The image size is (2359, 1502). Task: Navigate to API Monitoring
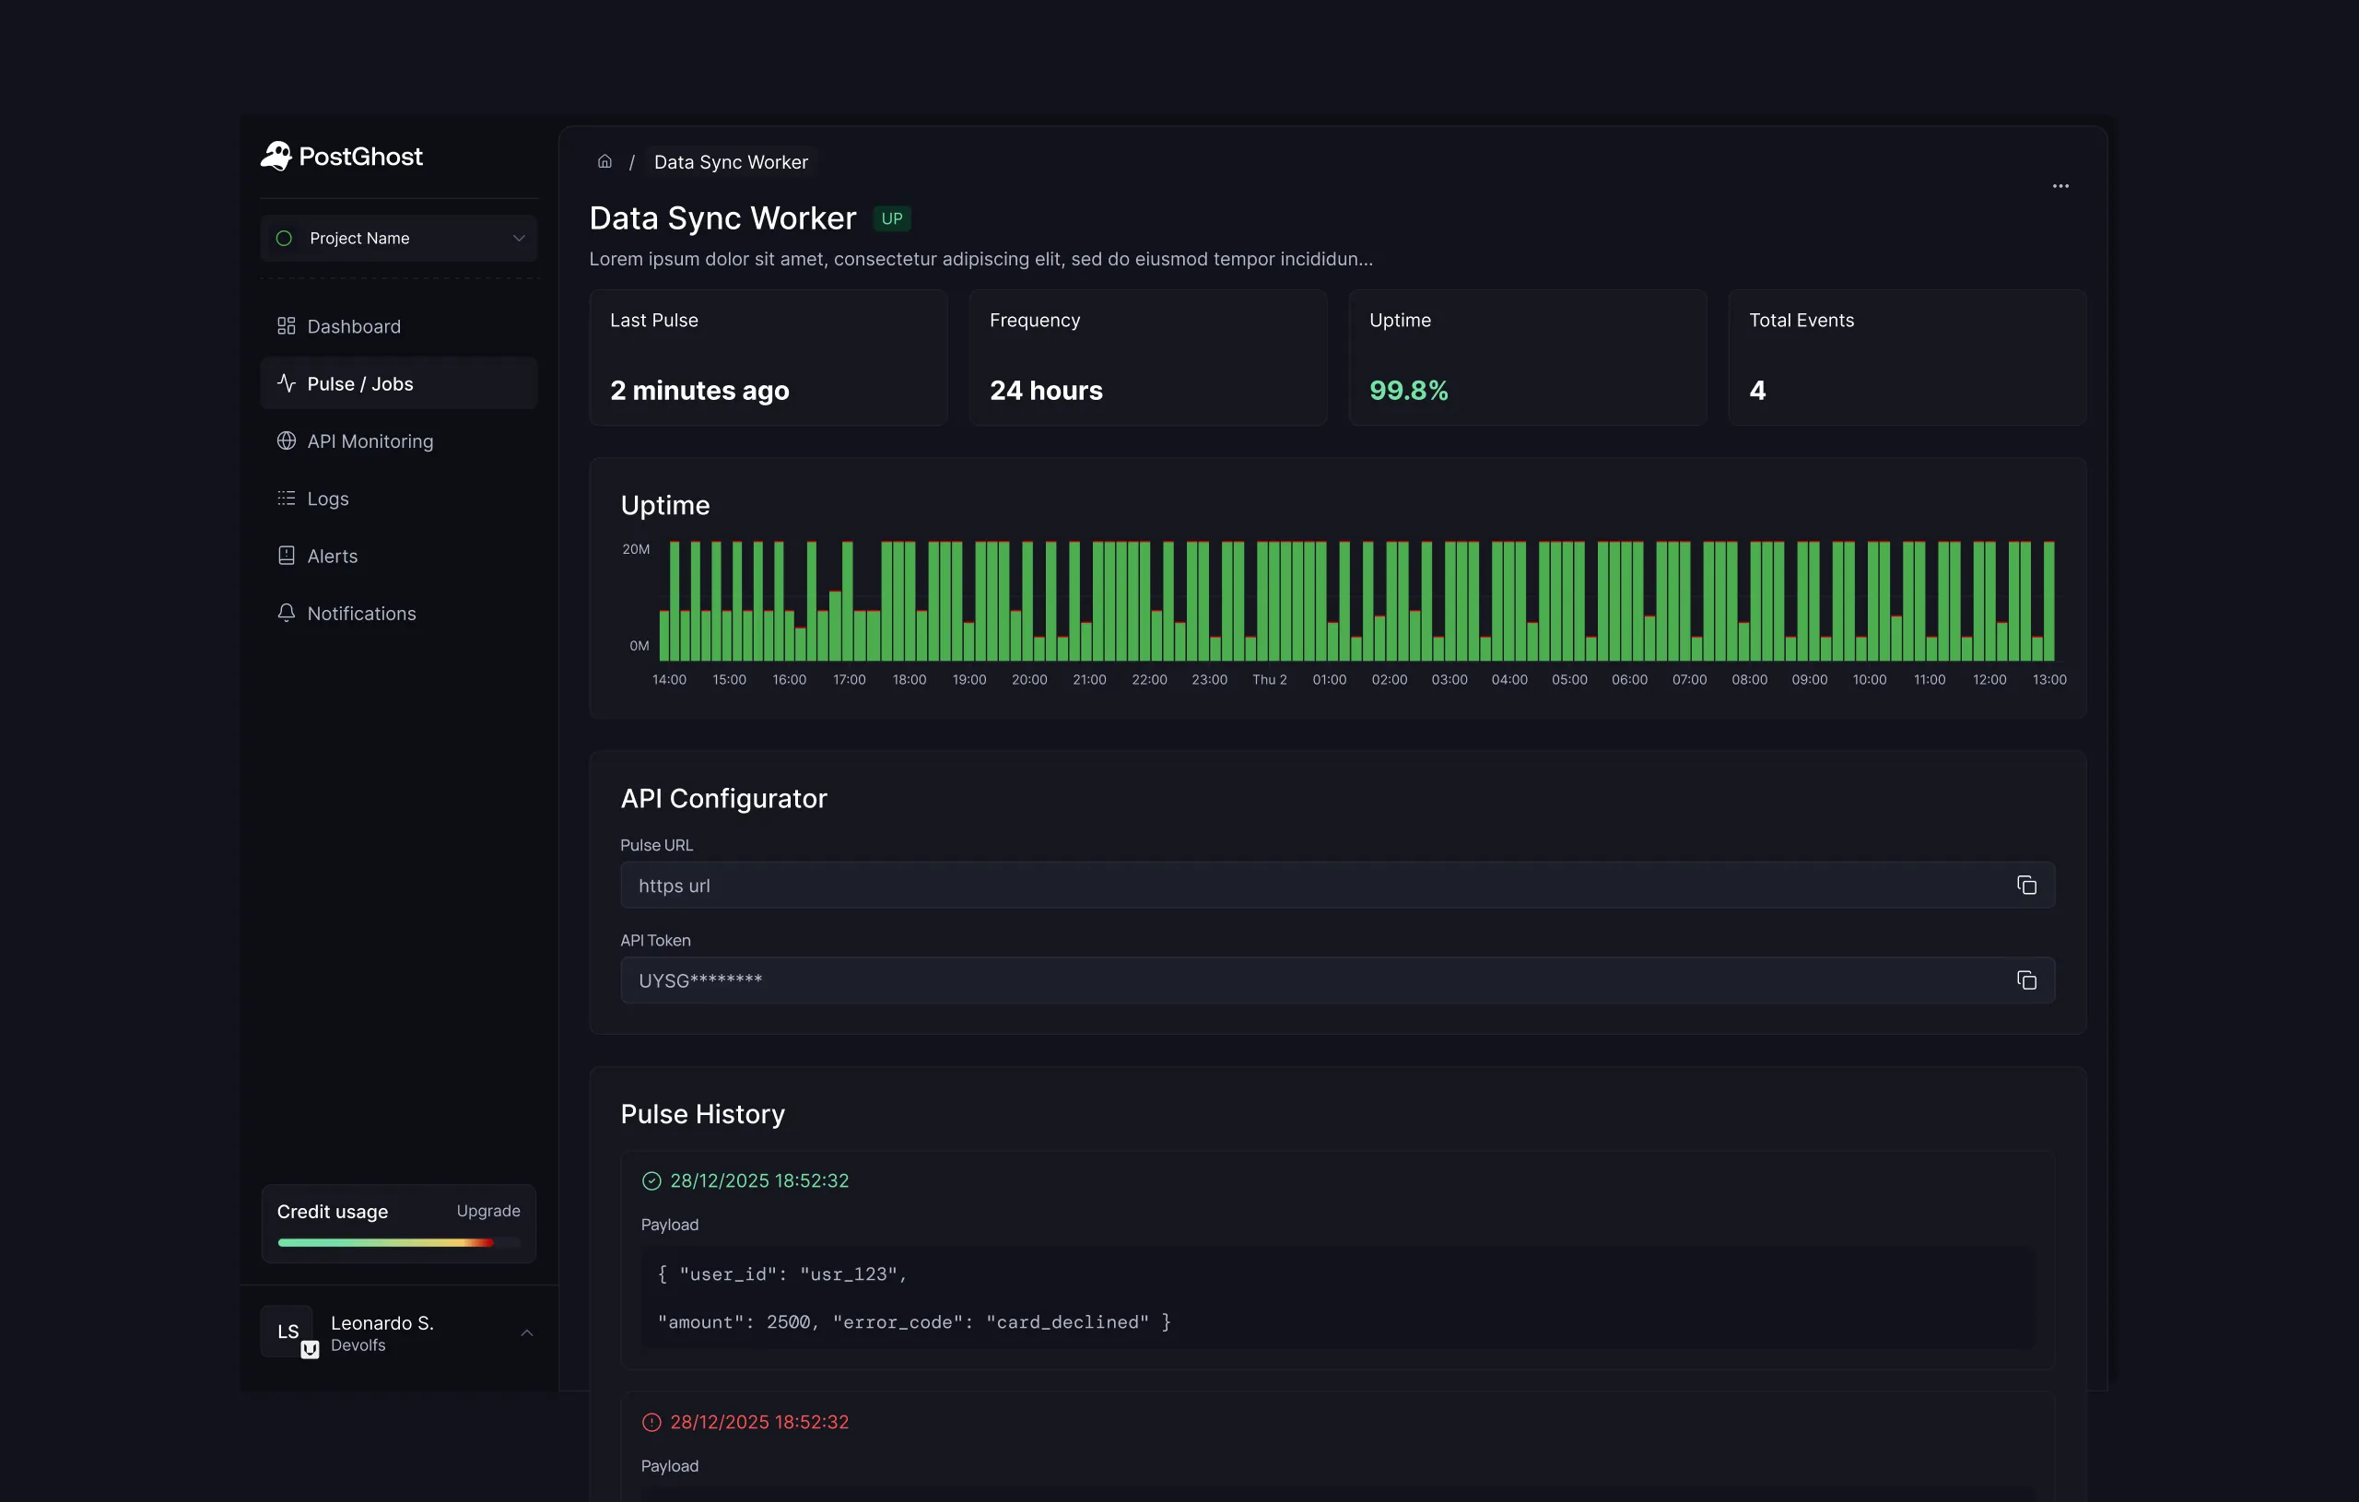point(399,440)
